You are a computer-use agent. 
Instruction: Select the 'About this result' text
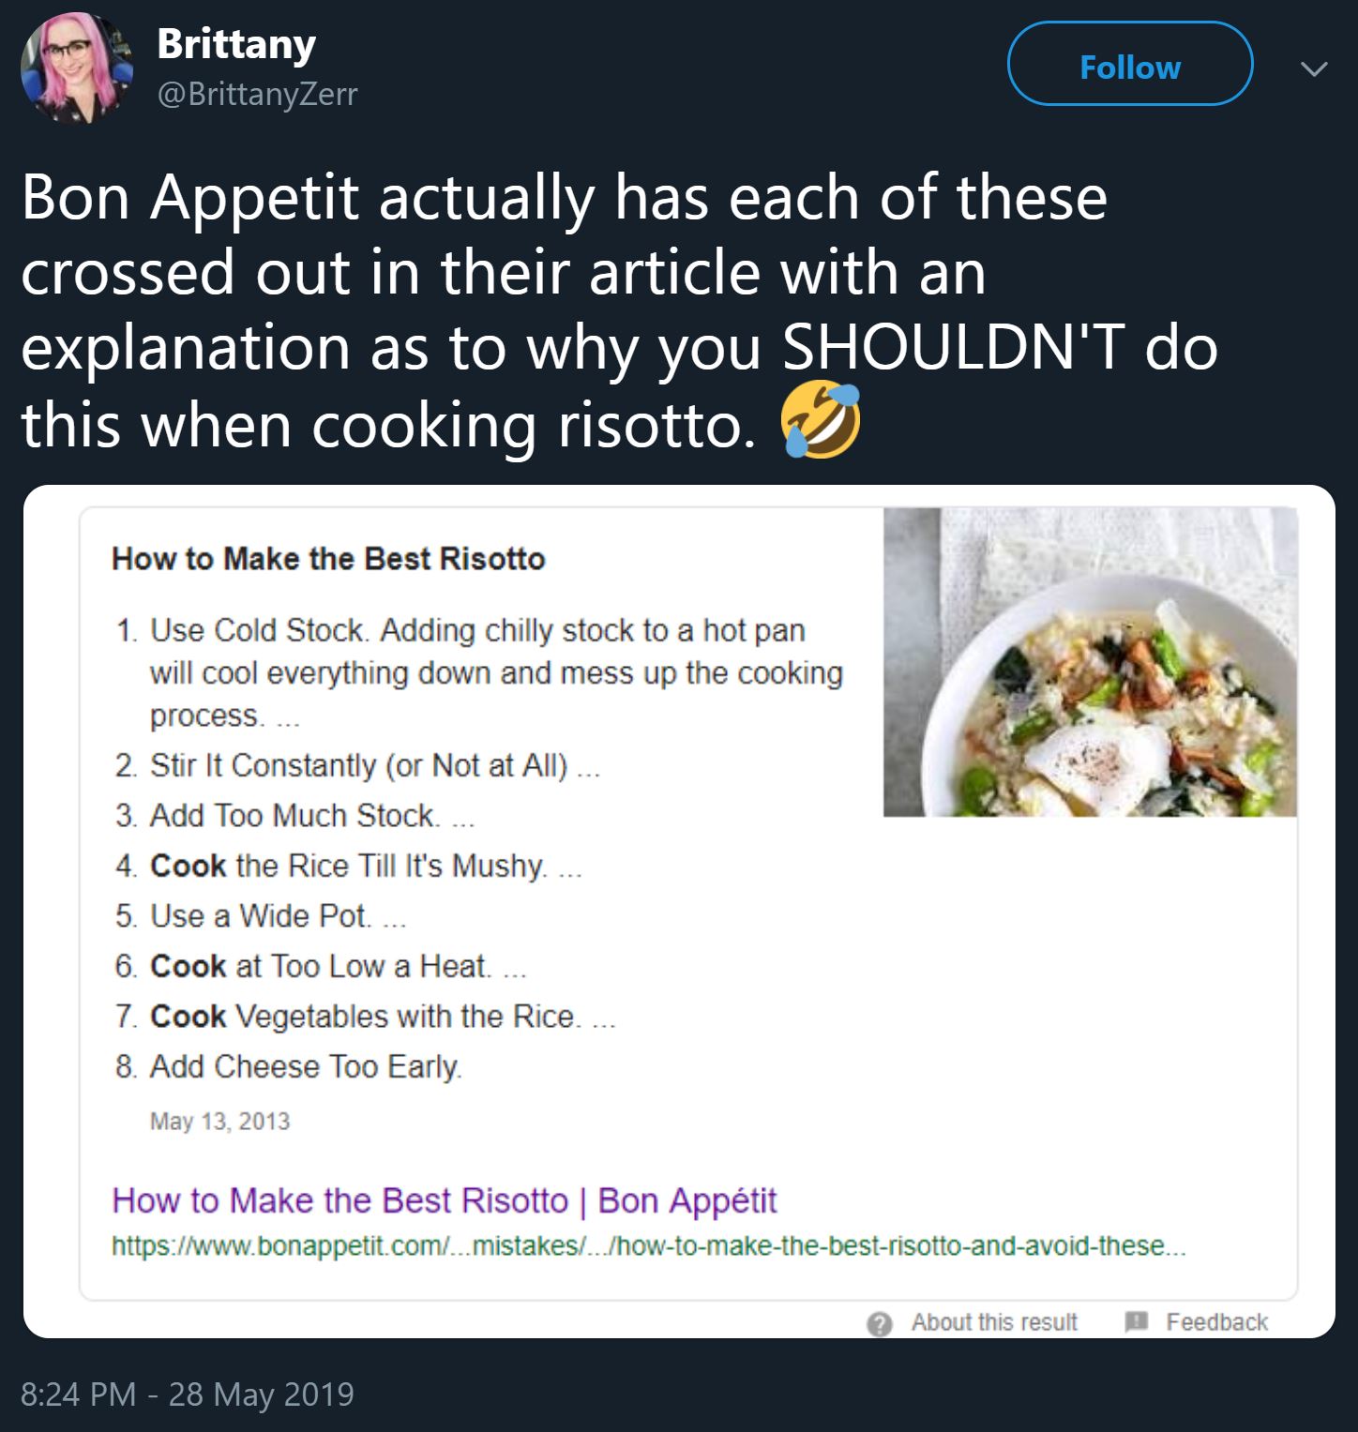click(994, 1322)
